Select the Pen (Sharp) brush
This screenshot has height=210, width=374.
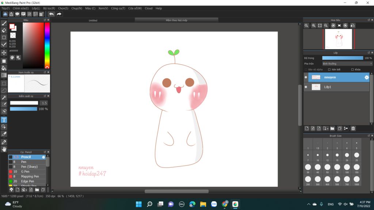pyautogui.click(x=27, y=167)
